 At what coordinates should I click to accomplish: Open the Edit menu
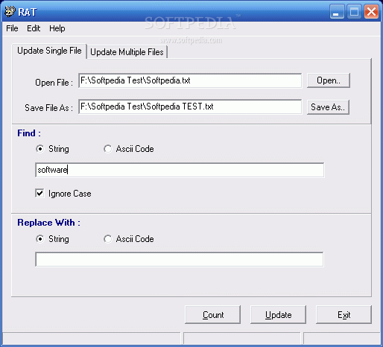[34, 28]
